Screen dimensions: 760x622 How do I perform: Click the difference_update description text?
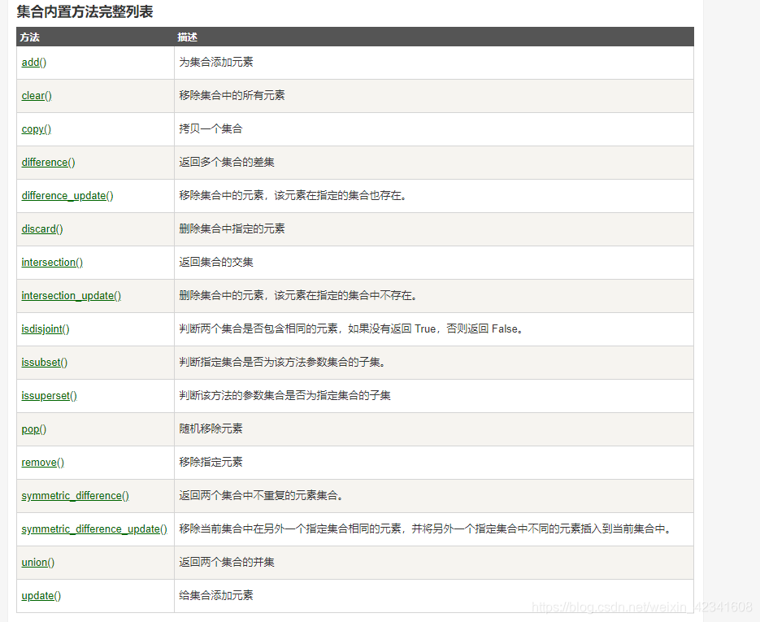click(x=293, y=196)
